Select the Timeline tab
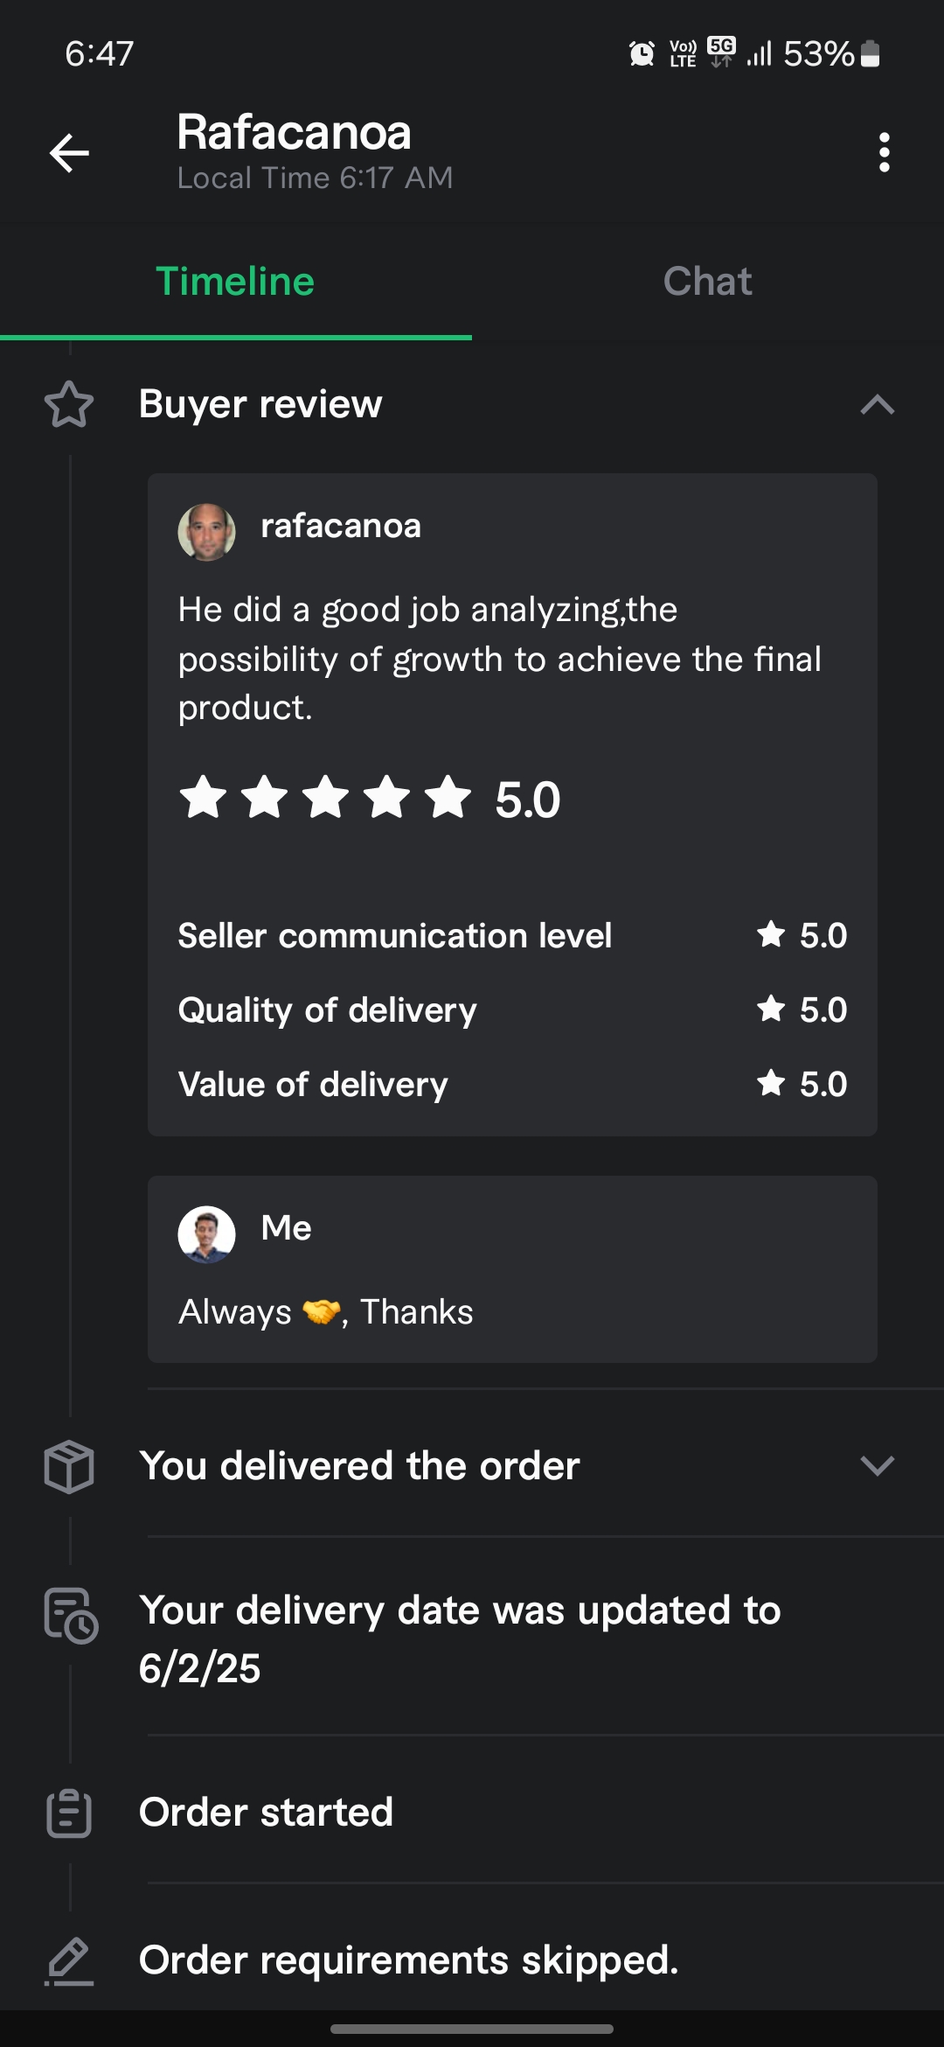The width and height of the screenshot is (944, 2047). (x=235, y=282)
